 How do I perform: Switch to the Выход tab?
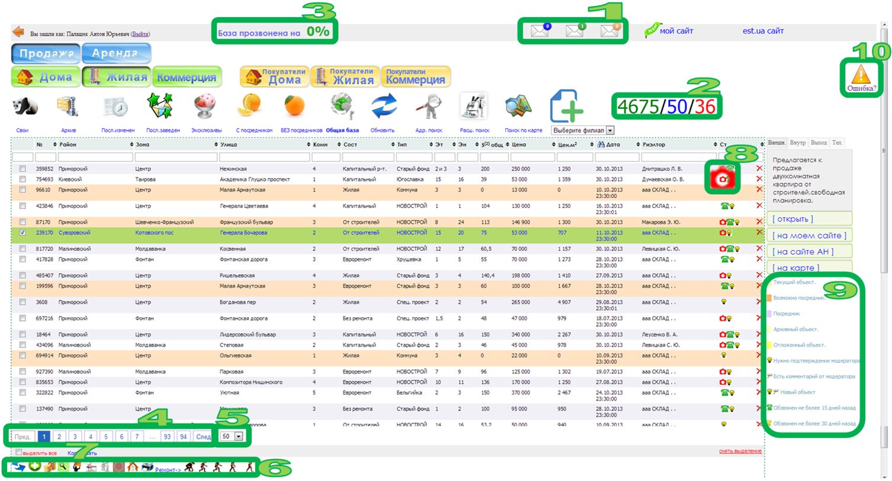click(819, 143)
